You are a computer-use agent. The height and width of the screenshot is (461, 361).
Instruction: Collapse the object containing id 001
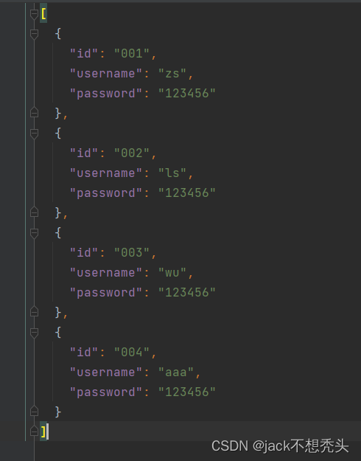pyautogui.click(x=34, y=34)
